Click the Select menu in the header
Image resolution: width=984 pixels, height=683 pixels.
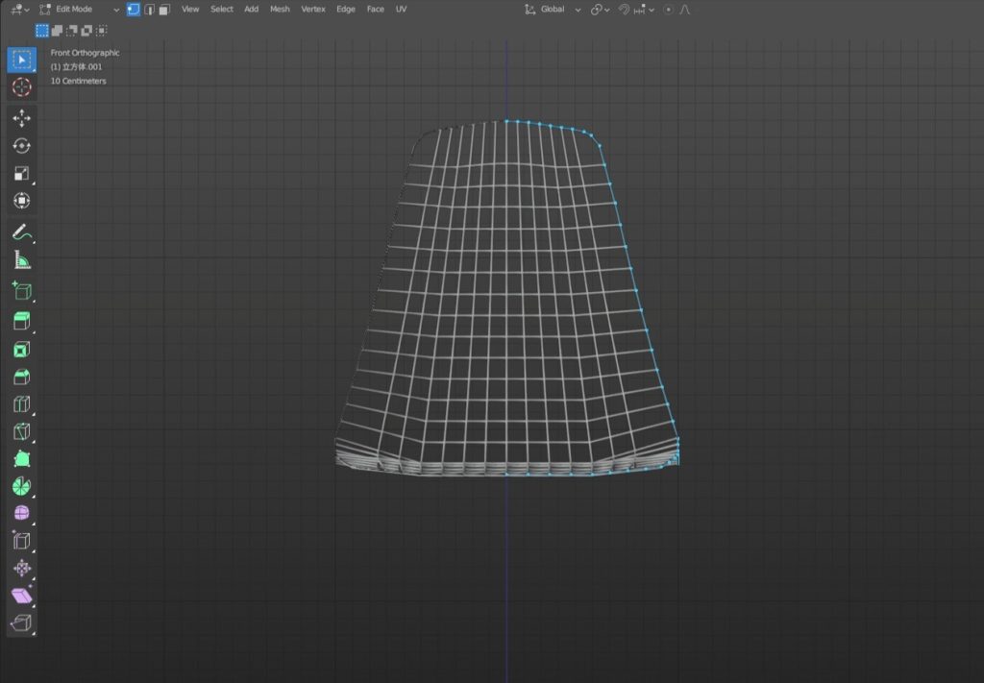(x=222, y=10)
